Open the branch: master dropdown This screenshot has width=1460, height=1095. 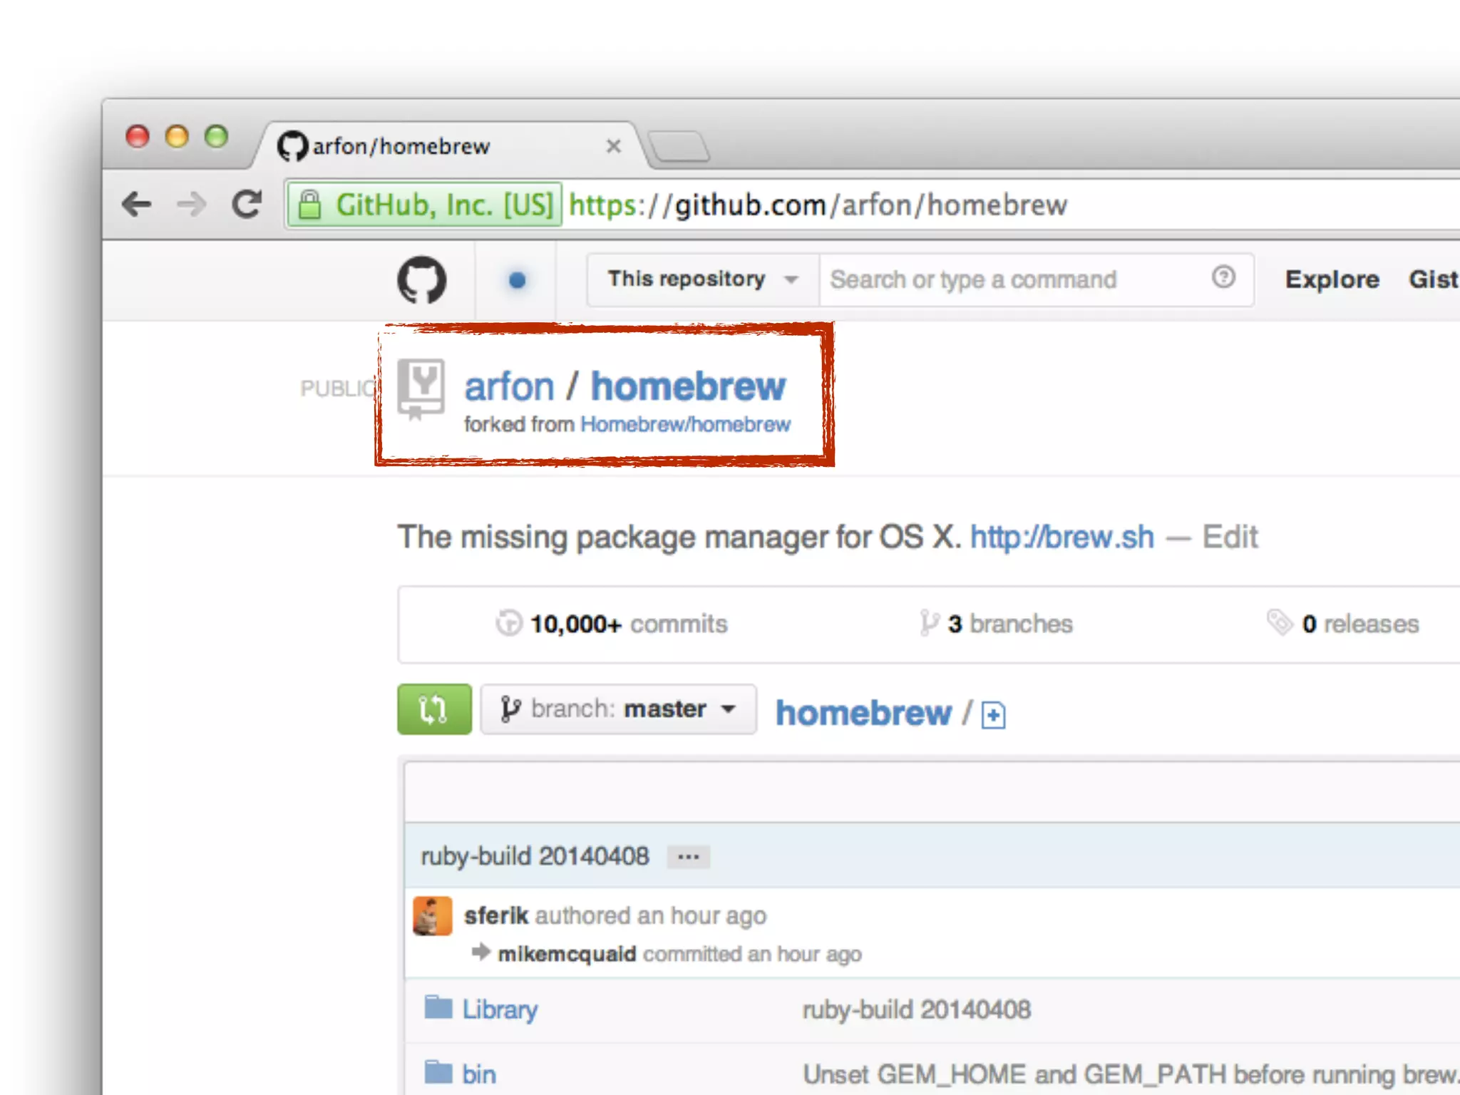coord(617,709)
